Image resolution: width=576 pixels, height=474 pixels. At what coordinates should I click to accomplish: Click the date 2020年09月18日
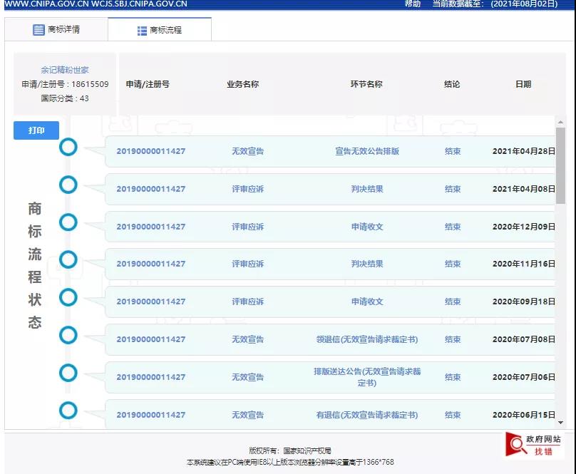coord(523,302)
